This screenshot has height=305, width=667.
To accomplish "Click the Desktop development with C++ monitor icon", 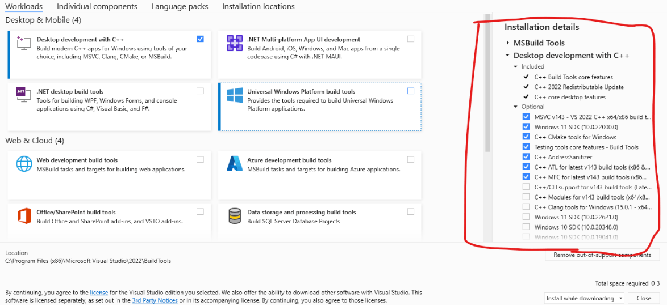I will click(23, 43).
